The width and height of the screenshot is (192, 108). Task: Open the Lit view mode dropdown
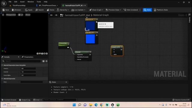point(21,15)
